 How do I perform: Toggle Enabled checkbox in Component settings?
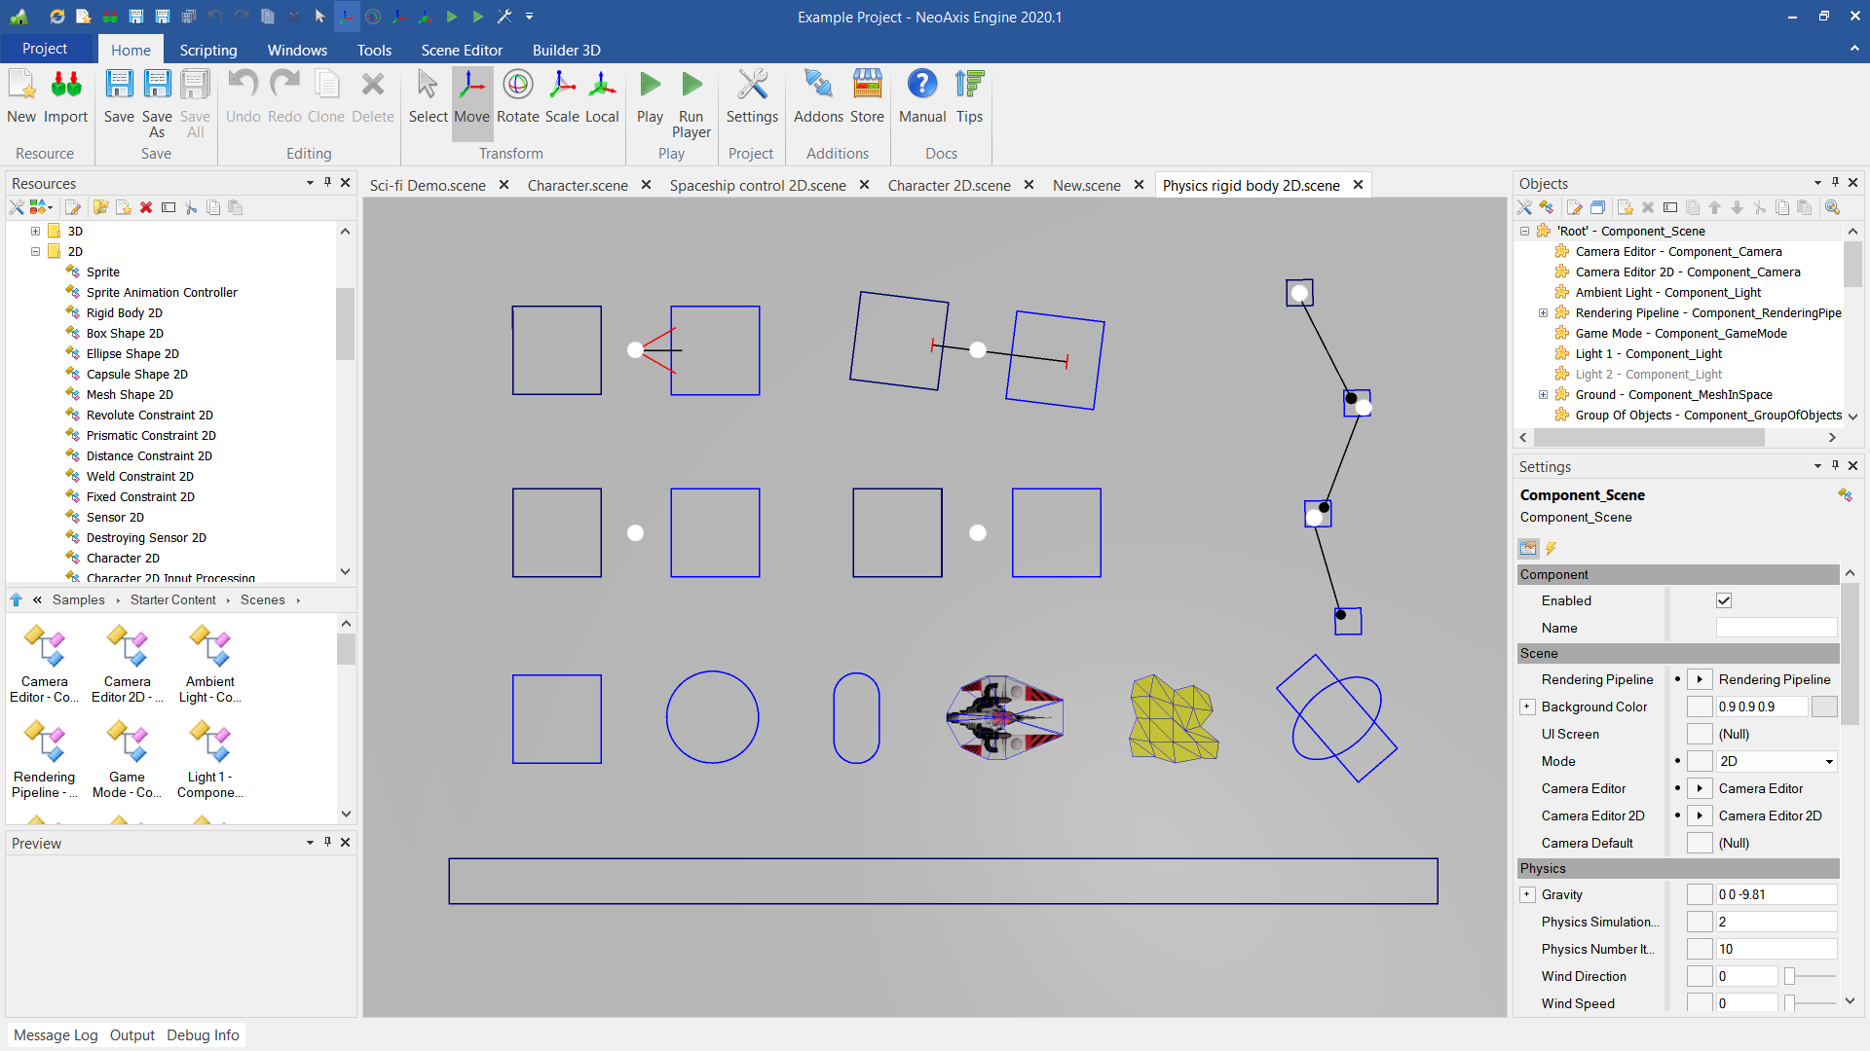point(1724,599)
